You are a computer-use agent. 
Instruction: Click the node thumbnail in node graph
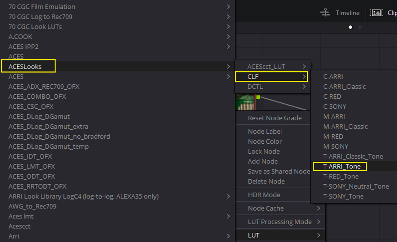tap(245, 102)
